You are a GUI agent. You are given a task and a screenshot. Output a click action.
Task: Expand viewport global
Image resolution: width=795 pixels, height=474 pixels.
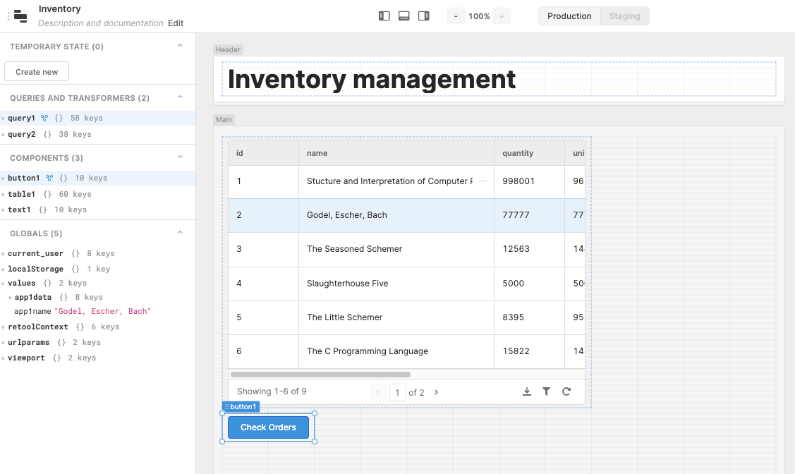click(3, 358)
